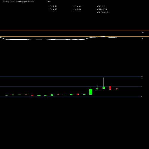
Task: Click the '13' axis label near orange lines
Action: coord(143,32)
